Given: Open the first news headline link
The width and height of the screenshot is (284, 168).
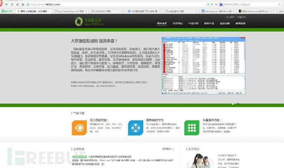Looking at the screenshot, I should click(x=109, y=157).
